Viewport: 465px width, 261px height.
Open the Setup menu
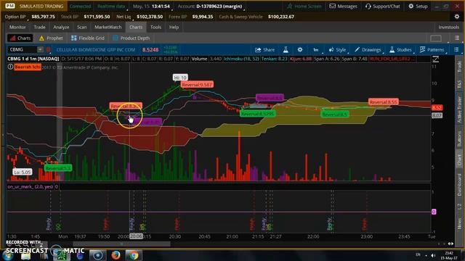[x=418, y=7]
